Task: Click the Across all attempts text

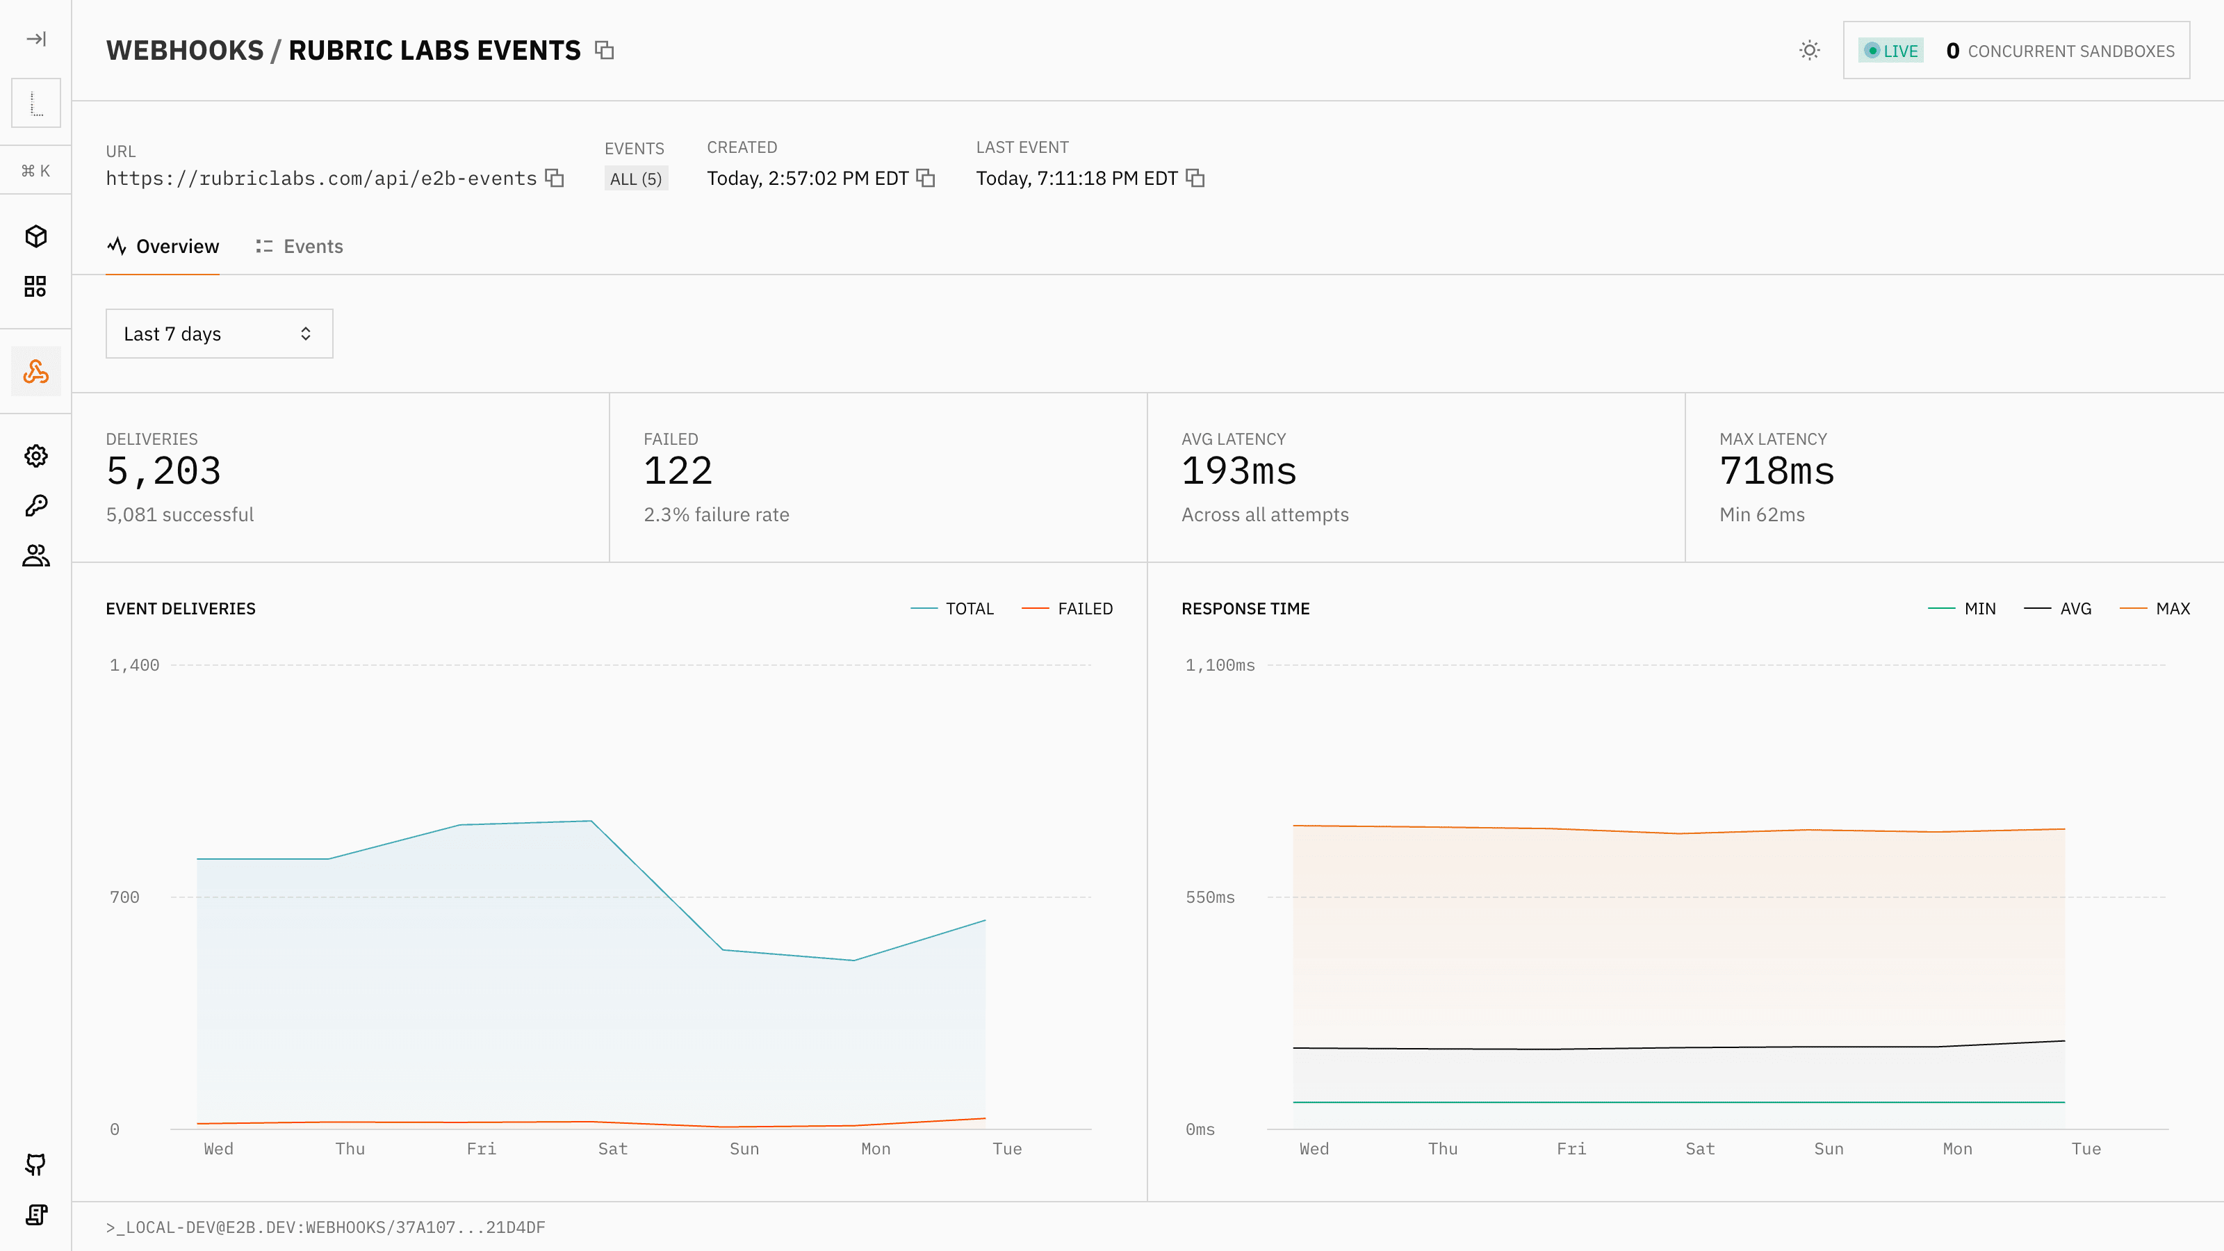Action: [x=1265, y=514]
